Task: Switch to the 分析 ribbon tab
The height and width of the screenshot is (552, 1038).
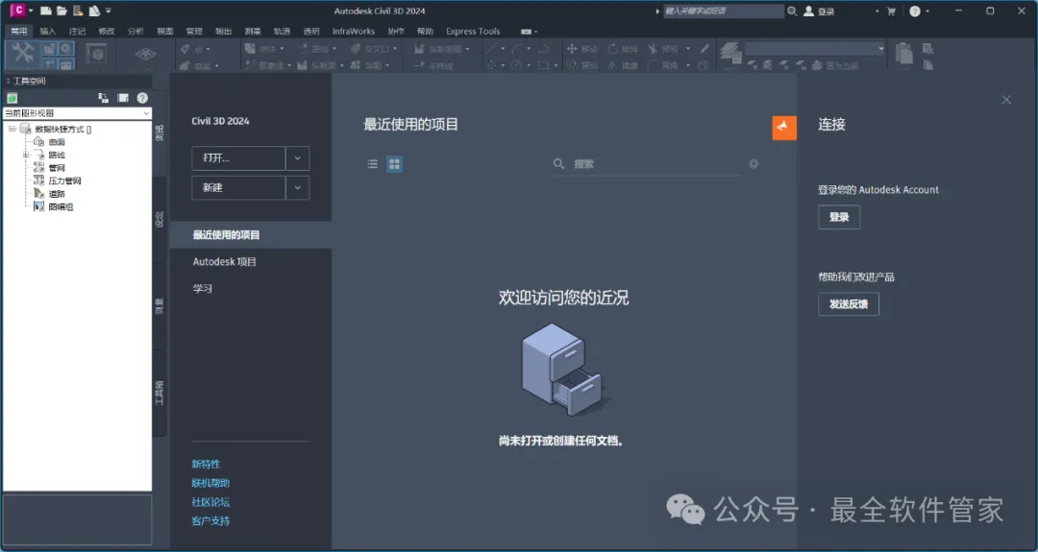Action: 136,31
